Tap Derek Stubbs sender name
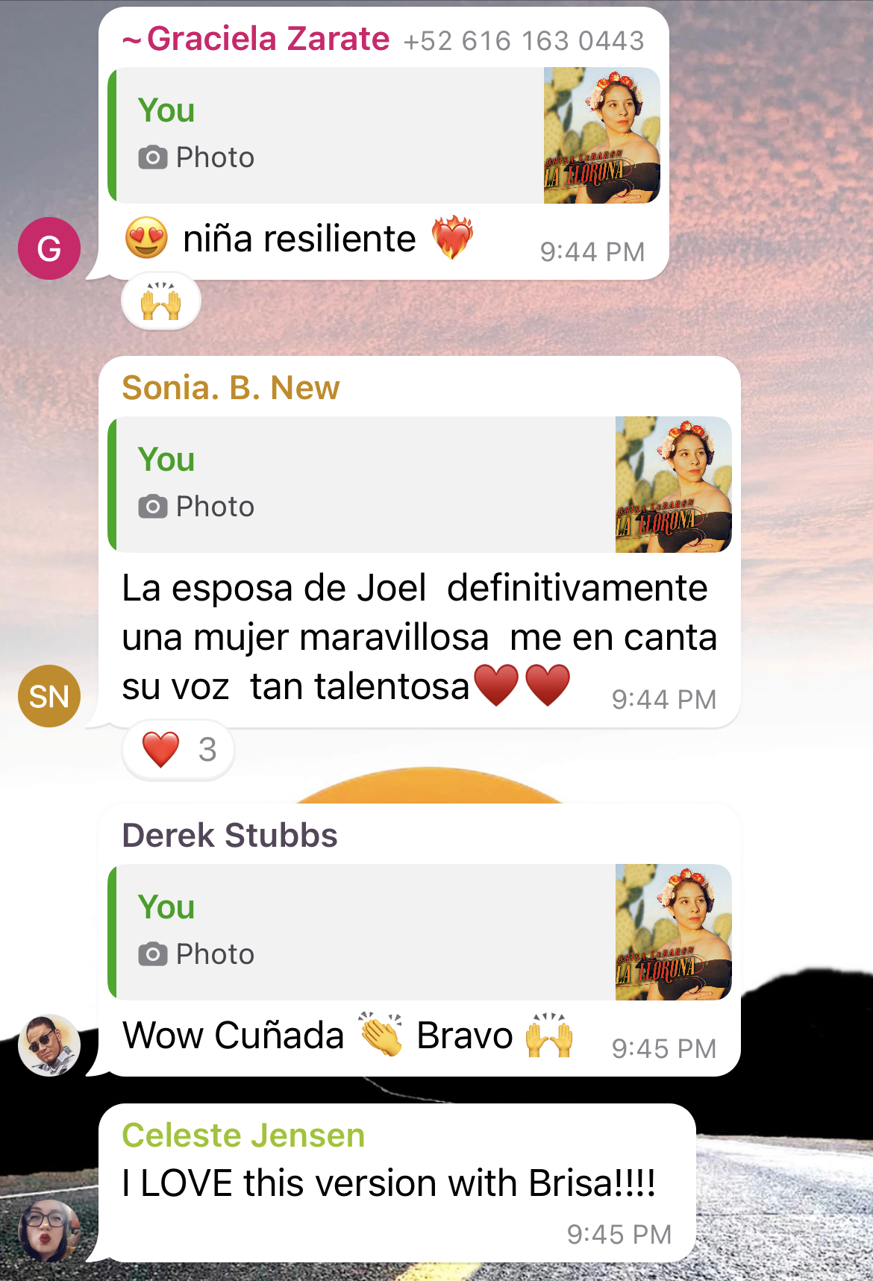Viewport: 873px width, 1281px height. click(230, 836)
